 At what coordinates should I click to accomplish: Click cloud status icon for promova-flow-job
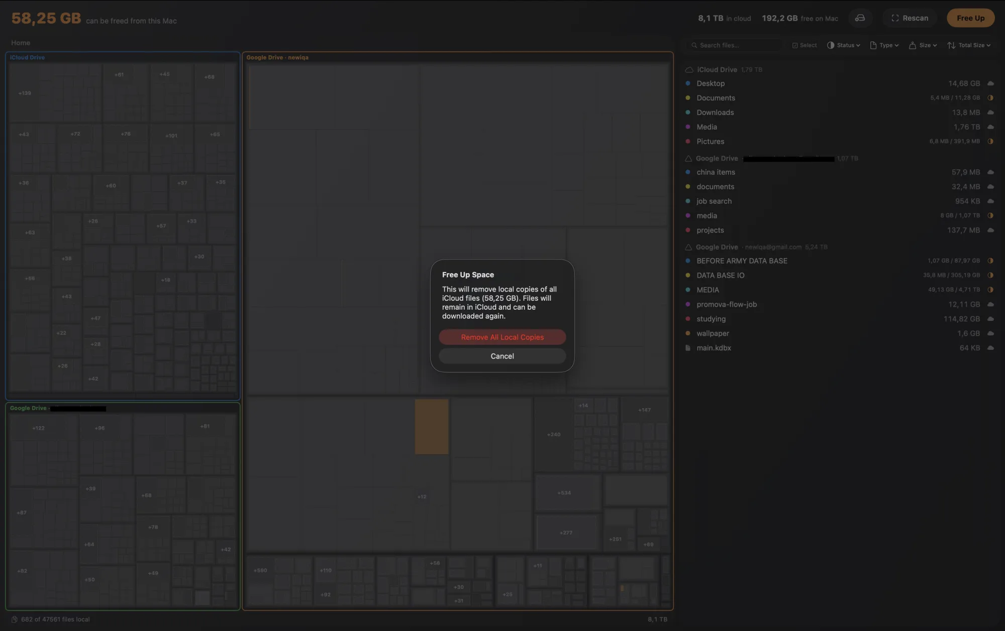990,305
